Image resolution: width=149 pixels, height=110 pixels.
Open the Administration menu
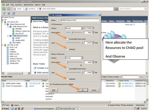(x=29, y=5)
